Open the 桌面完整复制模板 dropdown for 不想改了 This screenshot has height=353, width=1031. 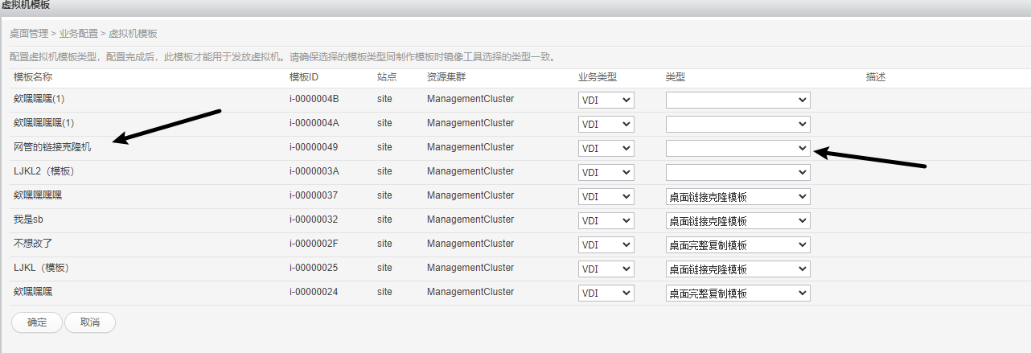[737, 244]
